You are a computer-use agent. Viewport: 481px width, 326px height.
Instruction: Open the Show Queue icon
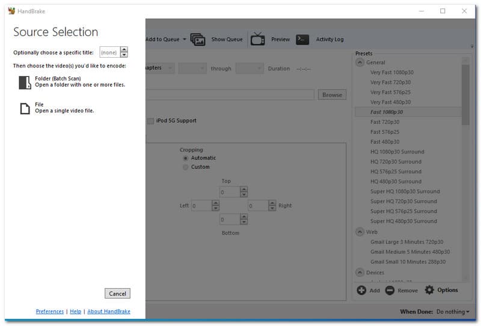tap(198, 40)
